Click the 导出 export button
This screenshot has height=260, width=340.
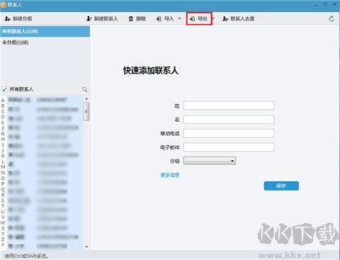tap(199, 18)
